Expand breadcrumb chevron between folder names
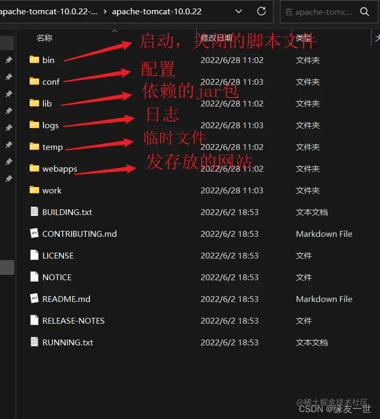The width and height of the screenshot is (380, 419). (105, 12)
